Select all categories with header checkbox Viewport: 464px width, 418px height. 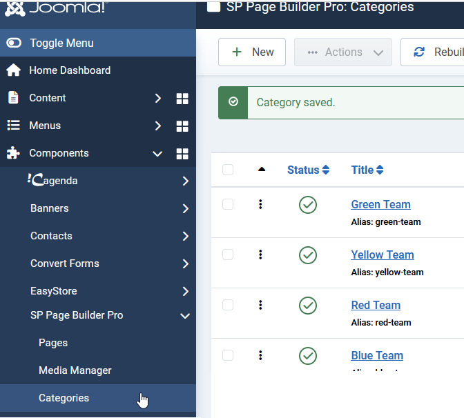coord(228,170)
